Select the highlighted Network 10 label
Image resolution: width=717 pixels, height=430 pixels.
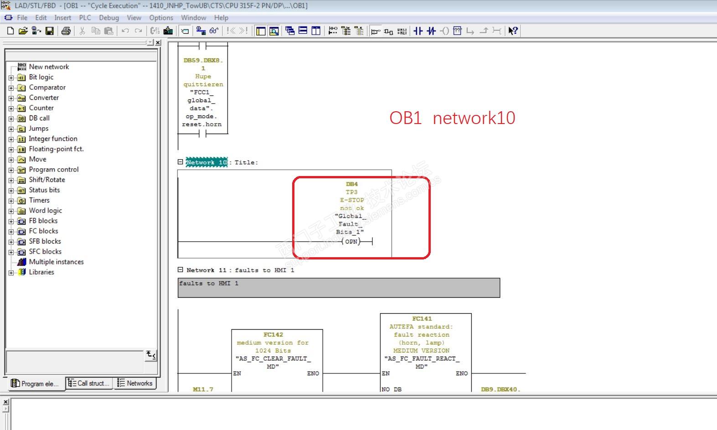tap(206, 162)
